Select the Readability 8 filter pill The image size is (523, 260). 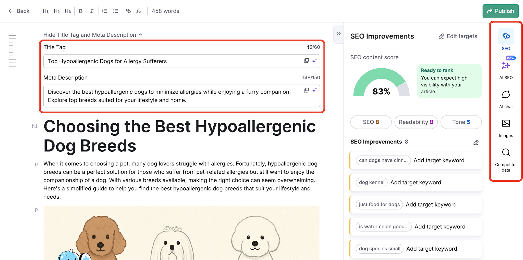(x=416, y=122)
